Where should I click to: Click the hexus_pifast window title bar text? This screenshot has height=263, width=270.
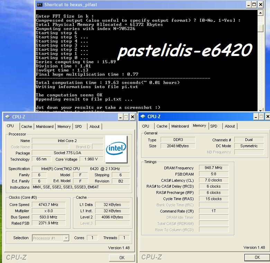(71, 4)
